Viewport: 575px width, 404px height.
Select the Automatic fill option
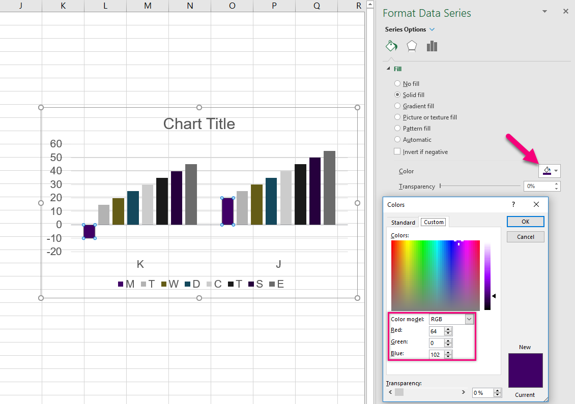coord(397,140)
